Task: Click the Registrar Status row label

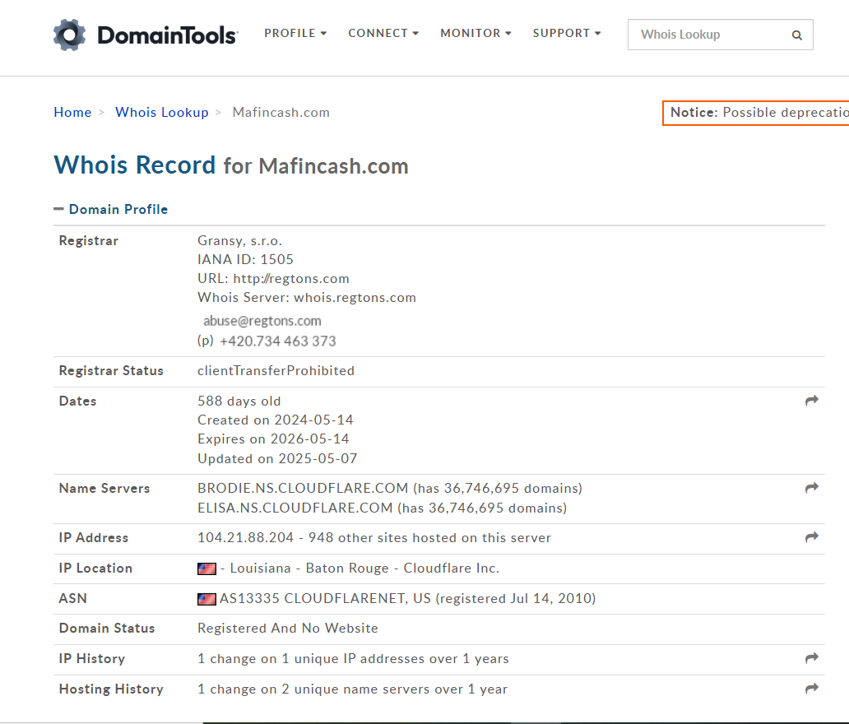Action: tap(111, 370)
